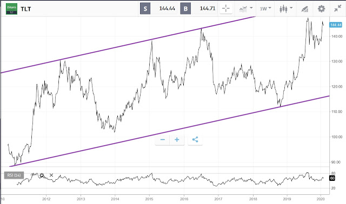
Task: Open chart settings gear
Action: 321,9
